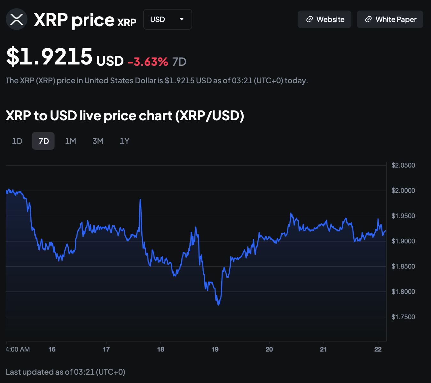Click the link icon on White Paper button
Viewport: 431px width, 383px height.
pos(368,19)
